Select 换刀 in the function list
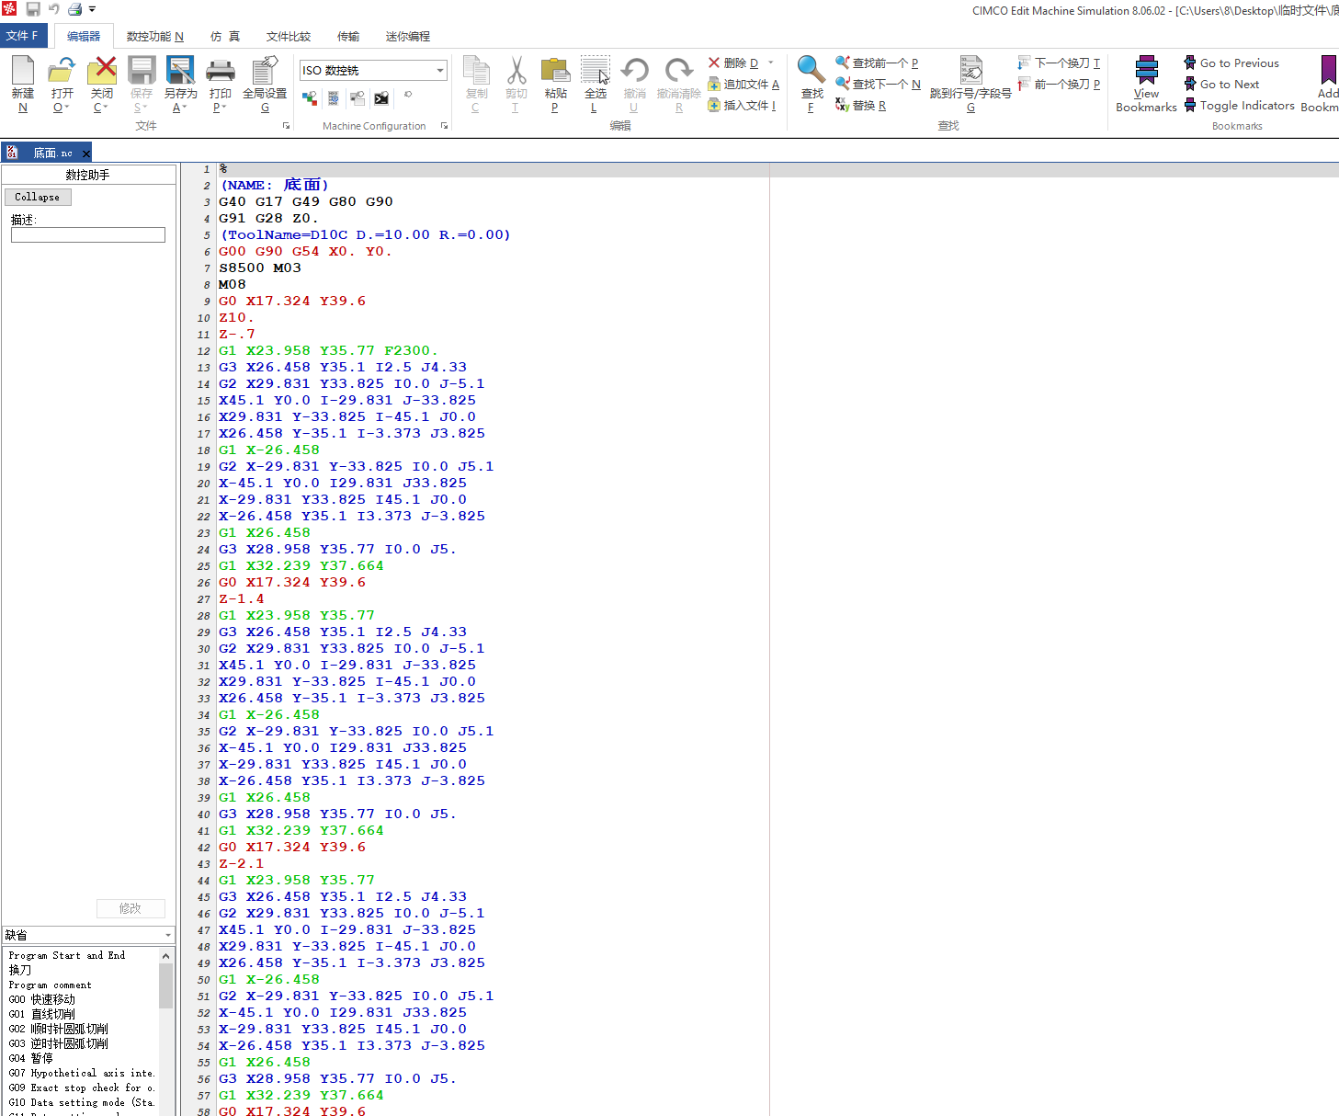Viewport: 1339px width, 1116px height. click(20, 970)
